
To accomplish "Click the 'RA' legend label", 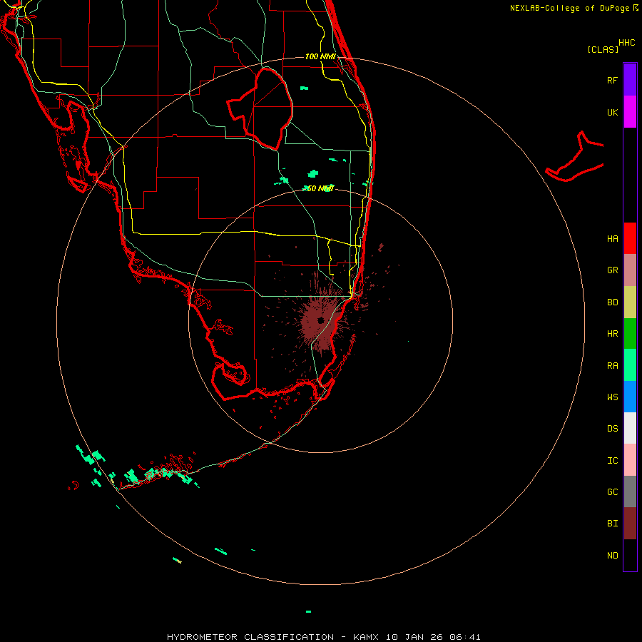I will [612, 366].
